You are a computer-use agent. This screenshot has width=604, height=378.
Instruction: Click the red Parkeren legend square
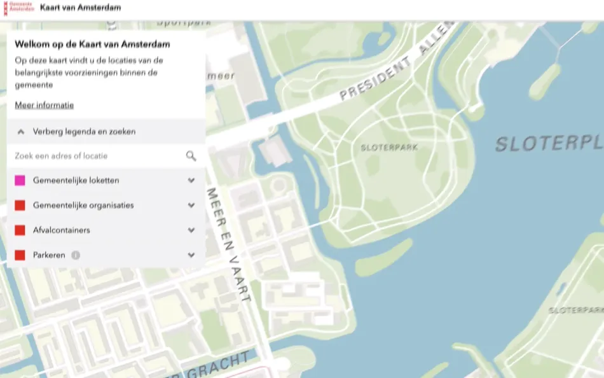[x=19, y=255]
